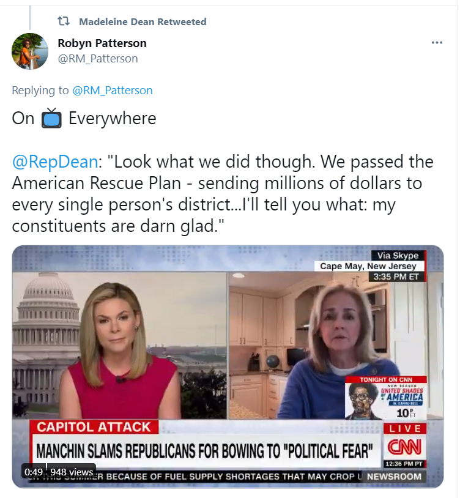Click the NEWSROOM label in the ticker

click(x=394, y=477)
